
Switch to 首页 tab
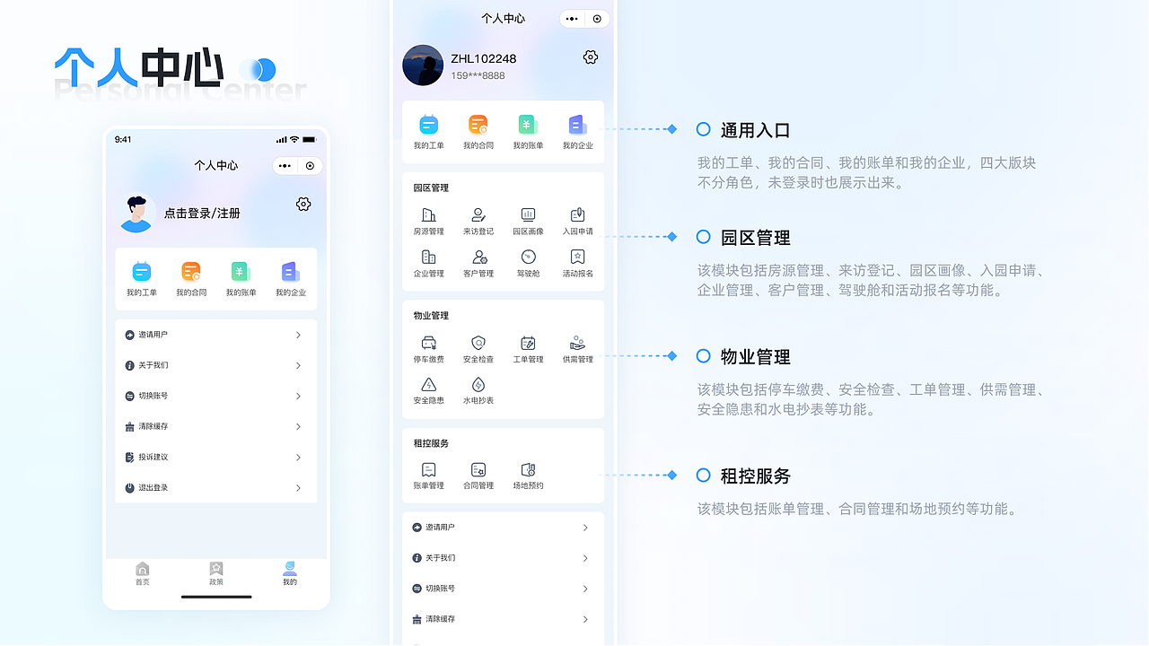[142, 573]
